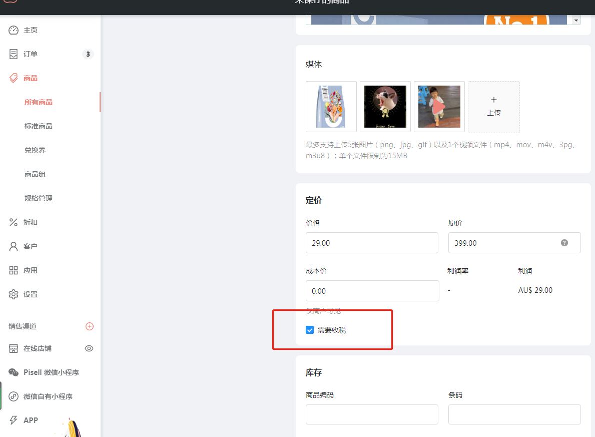
Task: Click the APP label in sidebar
Action: [31, 420]
